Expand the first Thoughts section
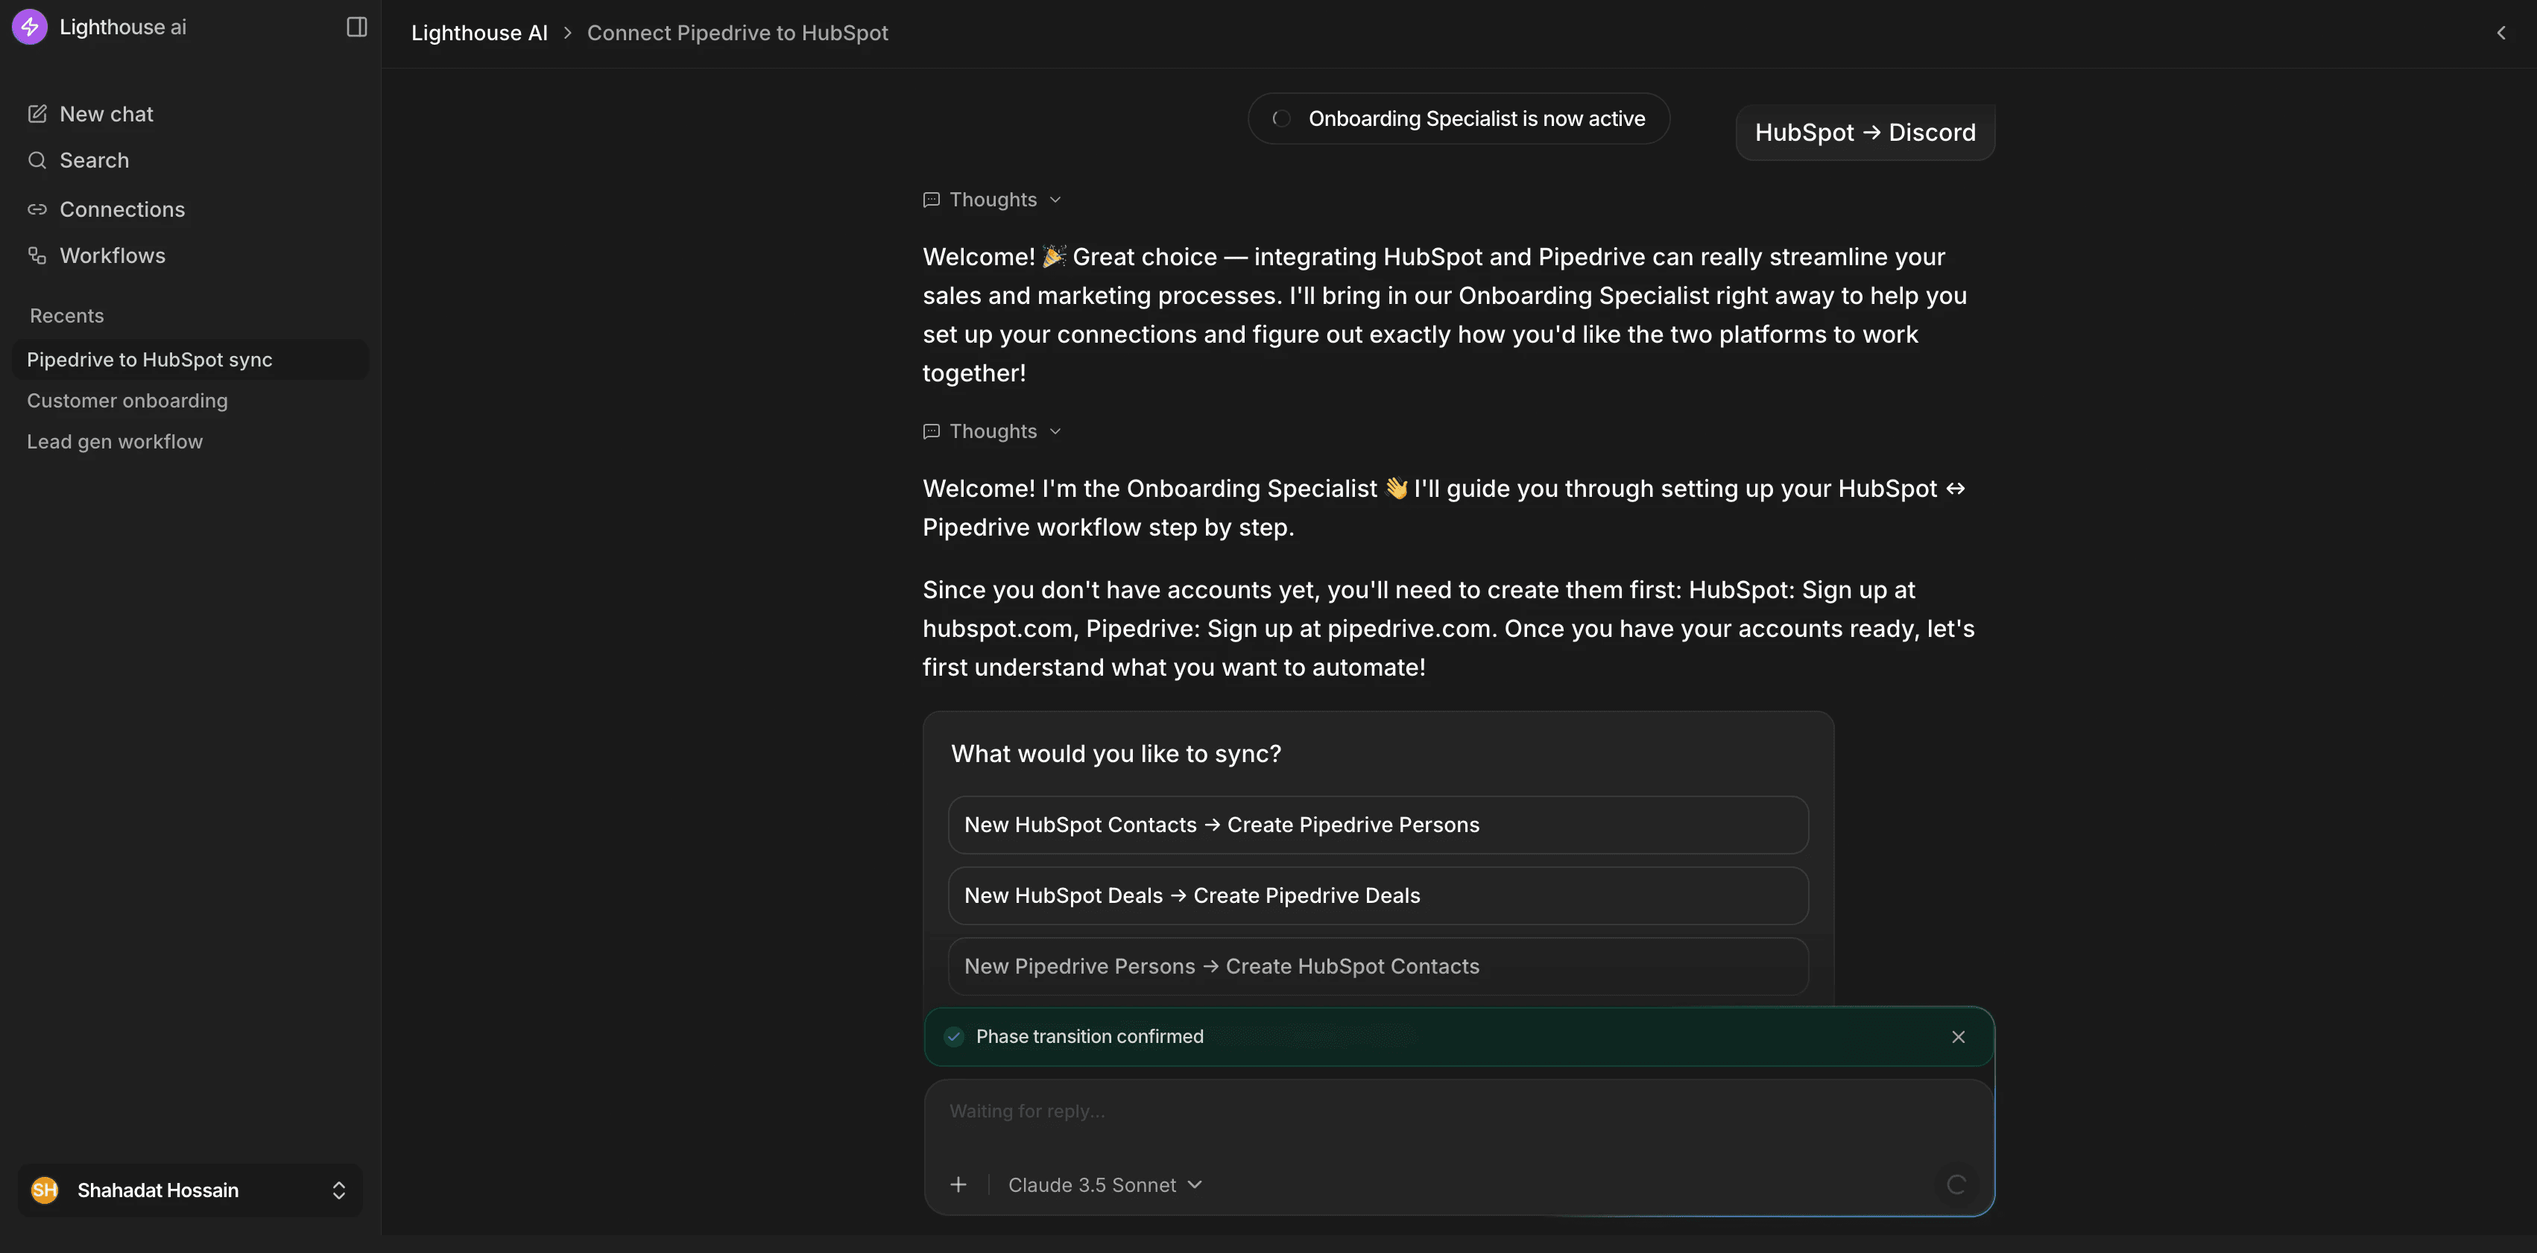The width and height of the screenshot is (2537, 1253). [993, 200]
